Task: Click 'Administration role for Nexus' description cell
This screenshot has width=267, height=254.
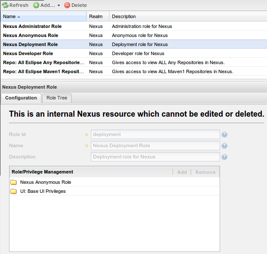Action: pos(142,26)
